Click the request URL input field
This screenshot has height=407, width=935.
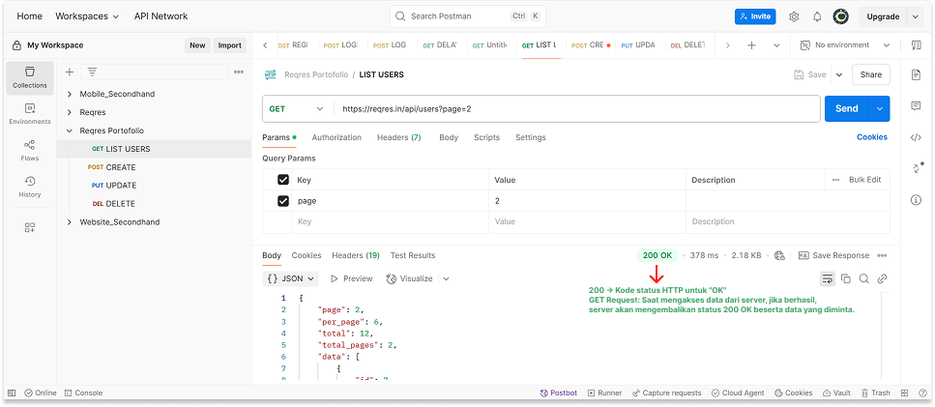coord(575,109)
